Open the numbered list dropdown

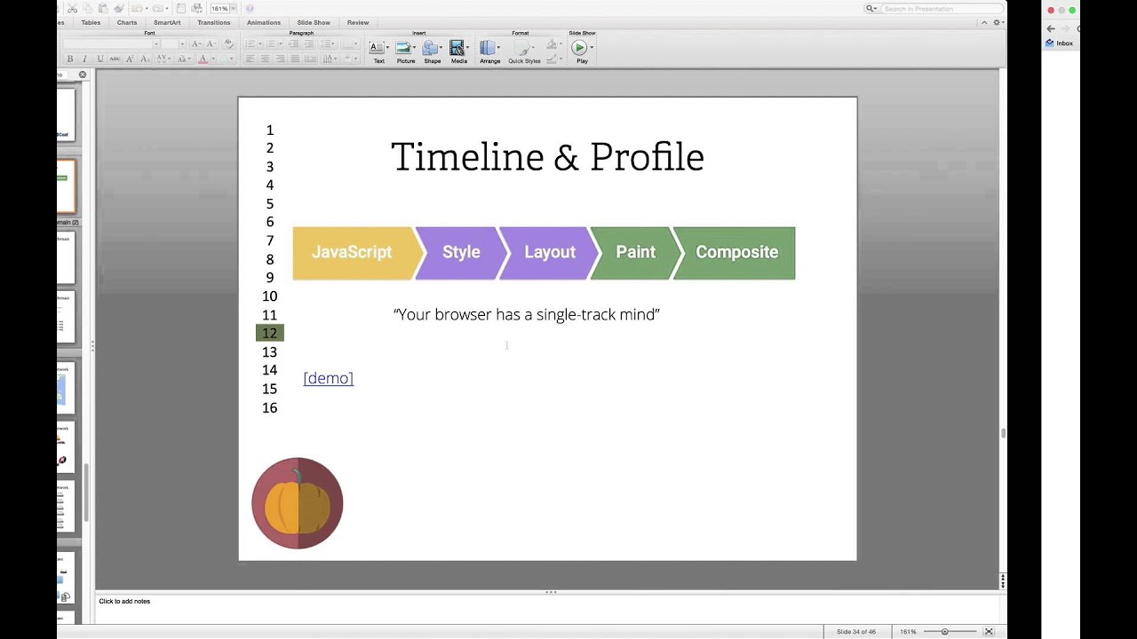tap(281, 43)
